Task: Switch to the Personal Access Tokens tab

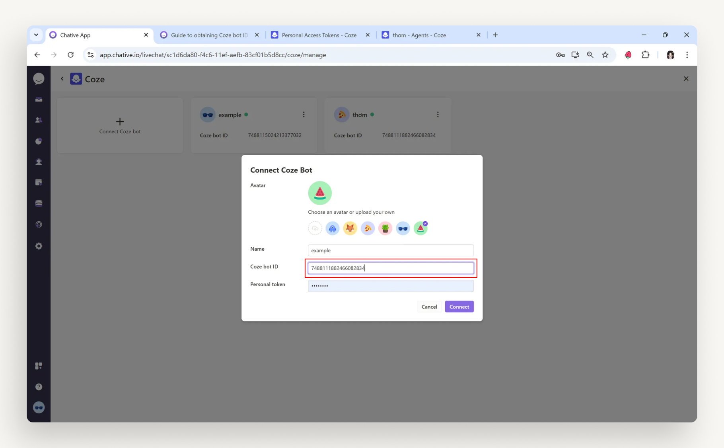Action: tap(318, 35)
